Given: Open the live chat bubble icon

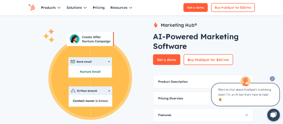Looking at the screenshot, I should pos(273,115).
